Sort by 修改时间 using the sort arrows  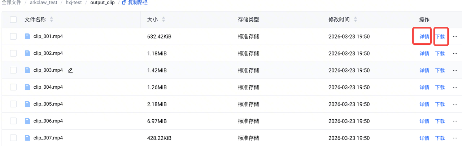tap(356, 19)
